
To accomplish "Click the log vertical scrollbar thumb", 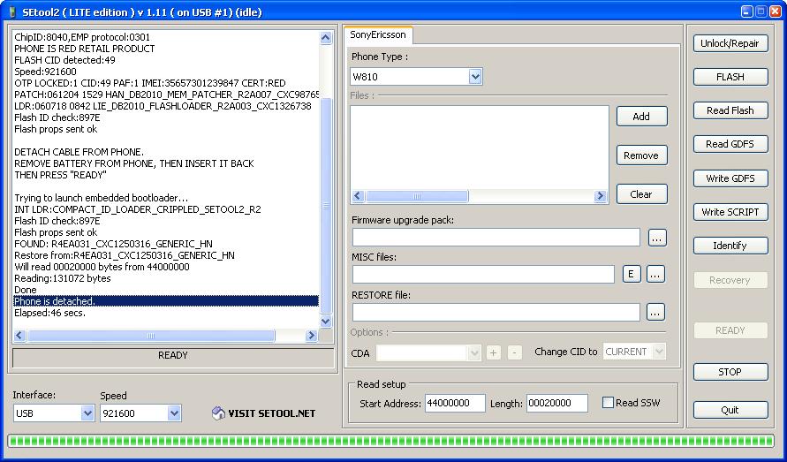I will [x=325, y=206].
